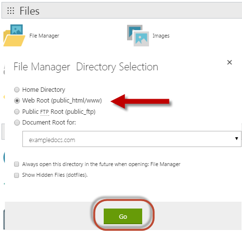Click the File Manager Directory Selection title
The height and width of the screenshot is (231, 242).
[86, 67]
